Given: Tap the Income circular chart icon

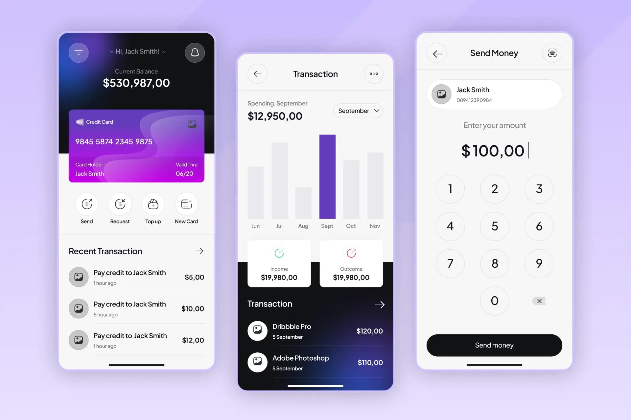Looking at the screenshot, I should pos(279,254).
